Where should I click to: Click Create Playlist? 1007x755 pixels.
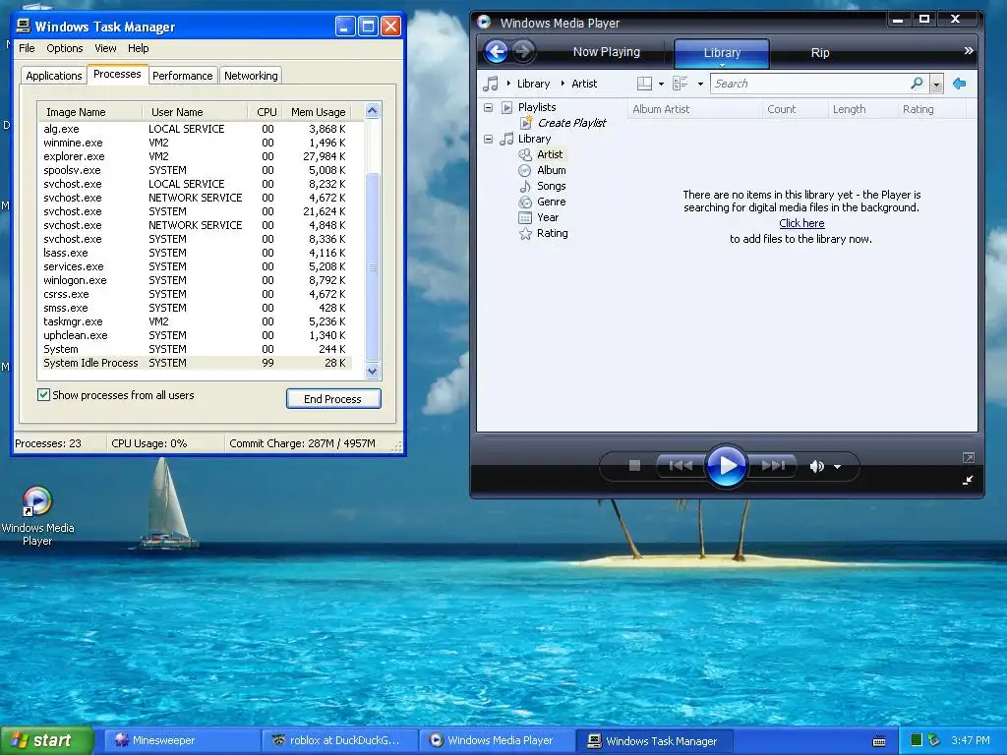[571, 123]
